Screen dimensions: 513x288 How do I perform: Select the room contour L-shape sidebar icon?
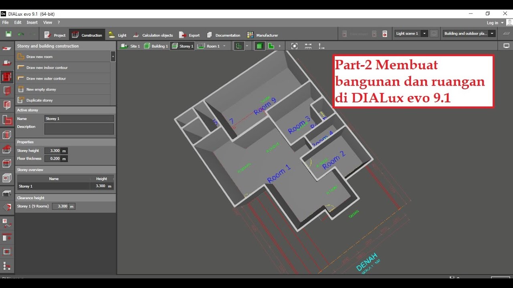7,120
